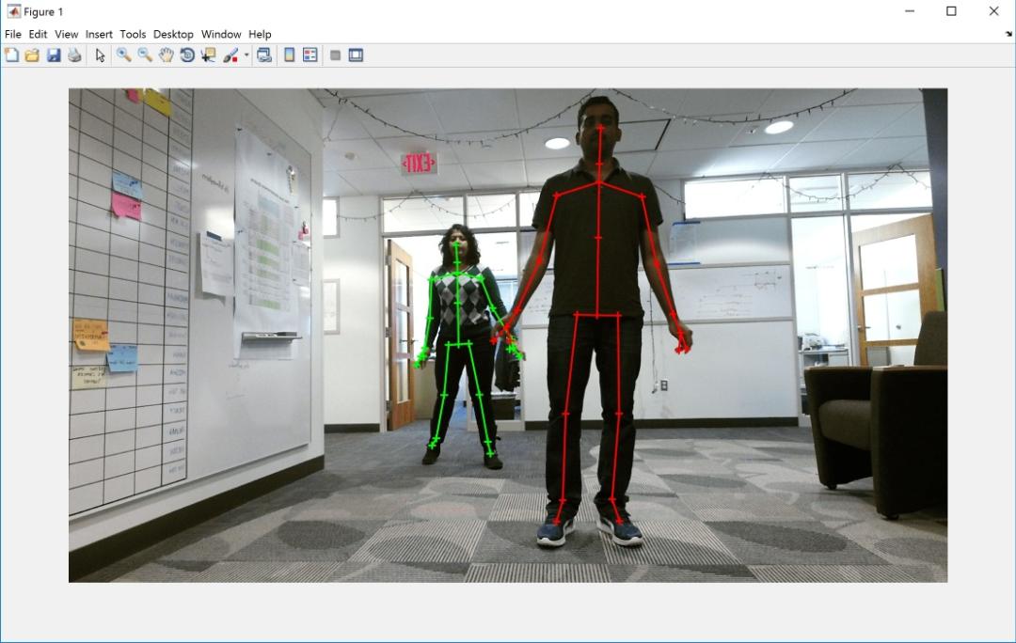Click the New Figure icon
This screenshot has width=1016, height=643.
(11, 55)
